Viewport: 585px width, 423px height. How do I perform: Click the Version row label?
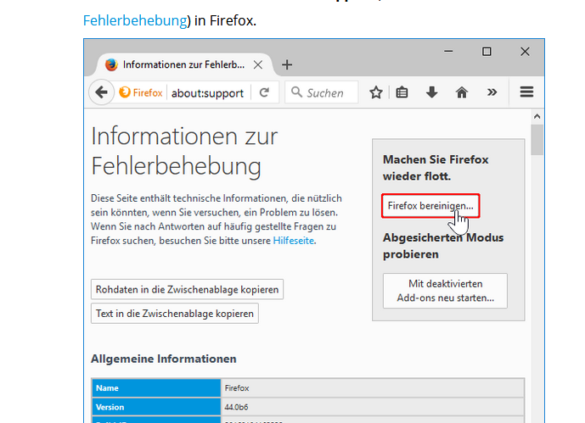click(156, 407)
